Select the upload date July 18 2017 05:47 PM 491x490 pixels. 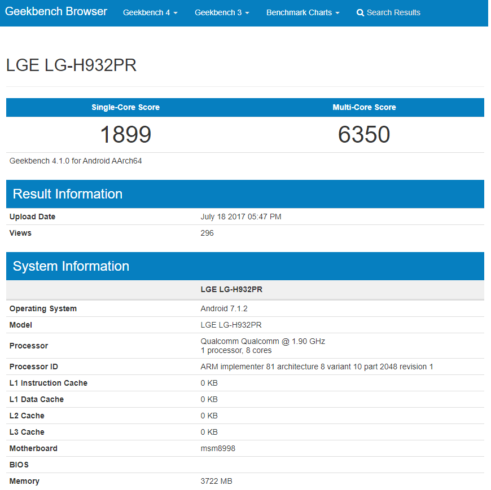pos(241,217)
